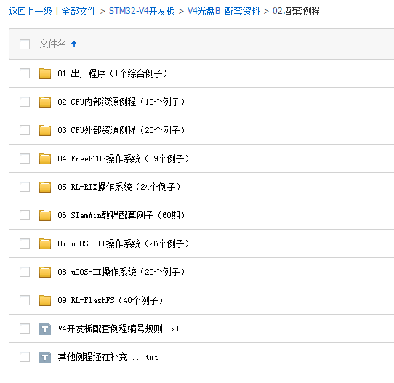Click 返回上一级 link
394x383 pixels.
(x=30, y=11)
